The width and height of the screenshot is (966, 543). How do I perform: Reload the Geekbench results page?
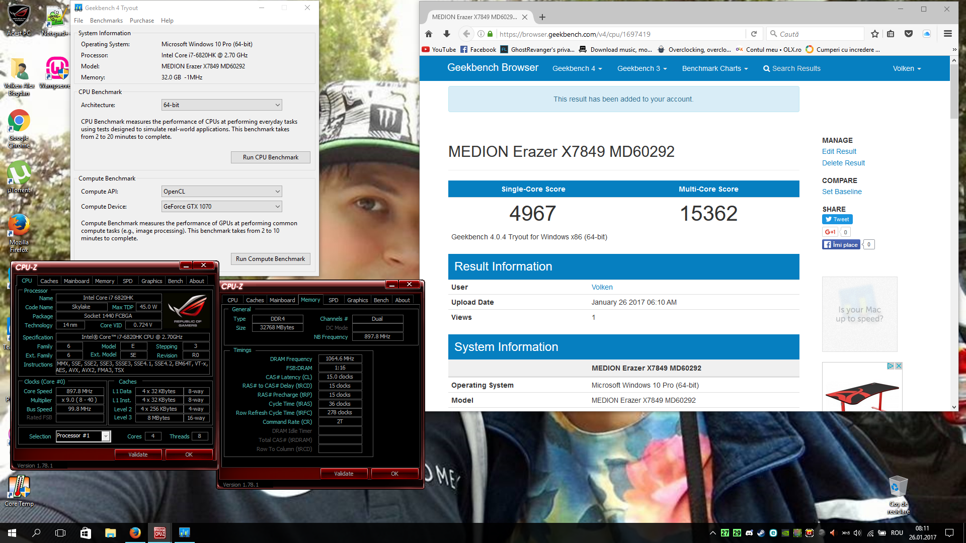pyautogui.click(x=754, y=34)
